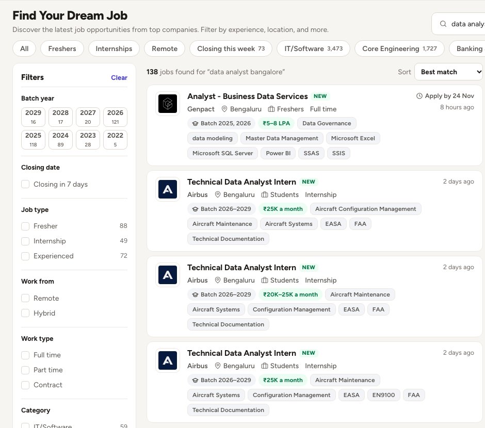Viewport: 485px width, 428px height.
Task: Open the Genpact company logo
Action: click(168, 104)
